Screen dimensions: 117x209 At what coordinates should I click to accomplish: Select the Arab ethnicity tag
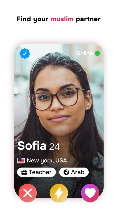click(x=74, y=172)
